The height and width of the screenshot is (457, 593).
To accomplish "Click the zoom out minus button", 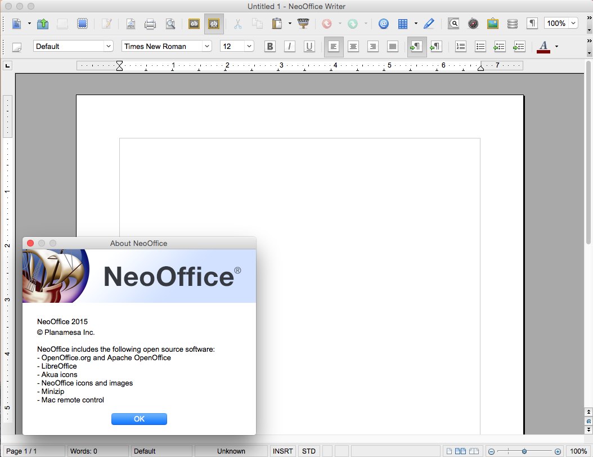I will 491,451.
